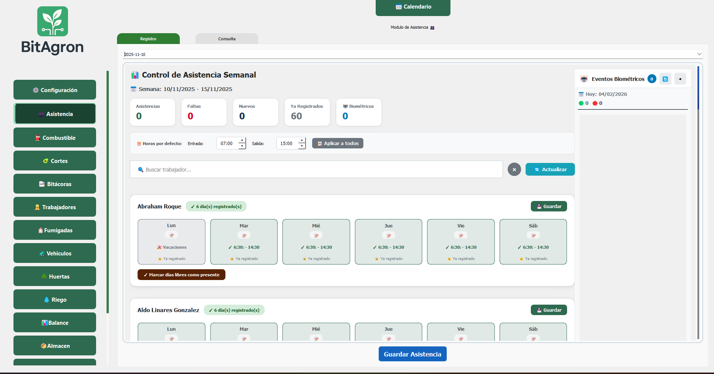Save Abraham Roque's attendance with Guardar

click(x=549, y=206)
